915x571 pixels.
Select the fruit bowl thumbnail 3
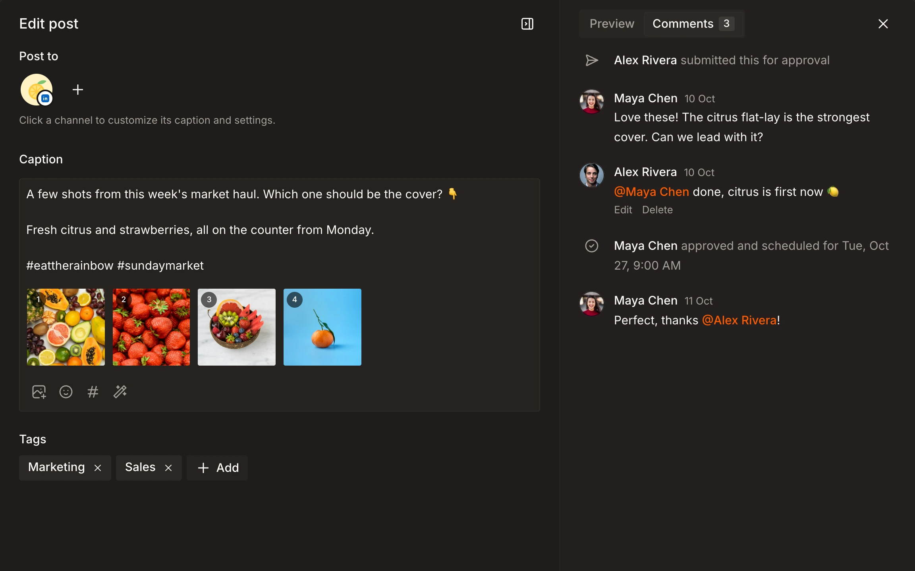(237, 327)
